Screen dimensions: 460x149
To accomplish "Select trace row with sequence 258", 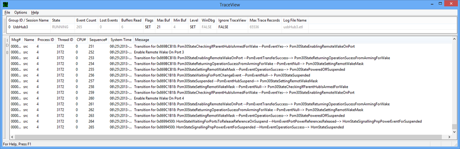I will (231, 87).
